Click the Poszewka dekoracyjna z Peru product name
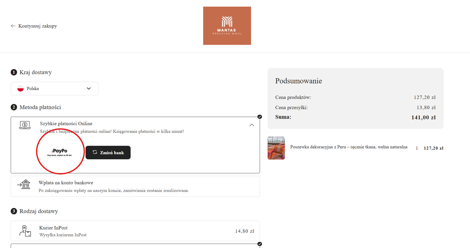The width and height of the screenshot is (470, 248). (x=349, y=147)
